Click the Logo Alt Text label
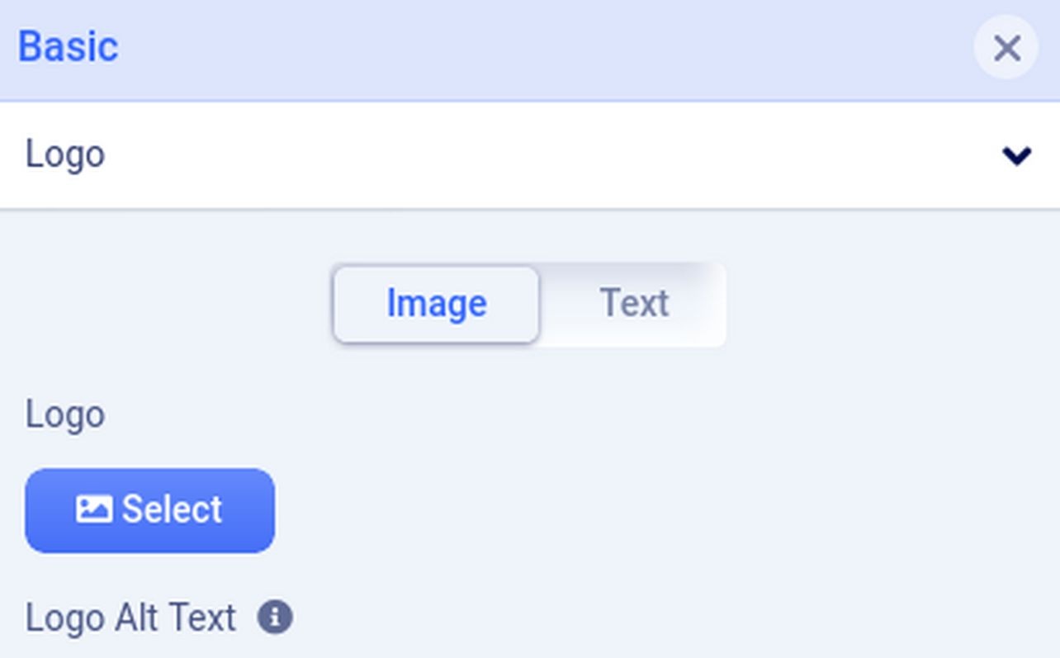1060x658 pixels. point(130,618)
